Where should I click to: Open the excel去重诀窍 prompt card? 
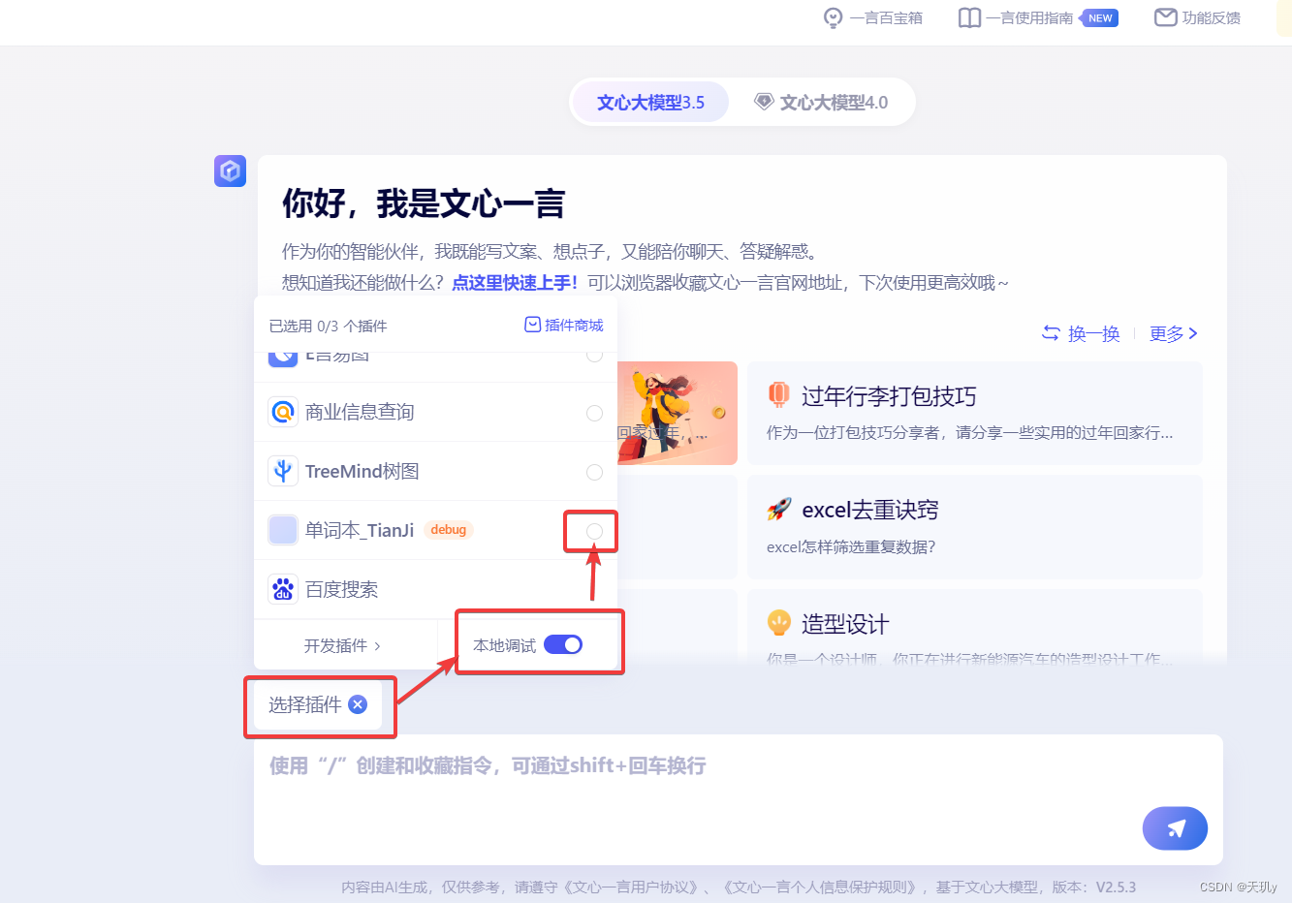pyautogui.click(x=975, y=527)
